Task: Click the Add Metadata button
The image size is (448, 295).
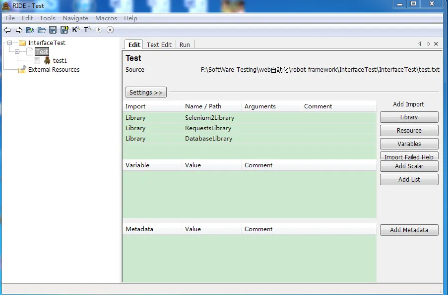Action: click(409, 230)
